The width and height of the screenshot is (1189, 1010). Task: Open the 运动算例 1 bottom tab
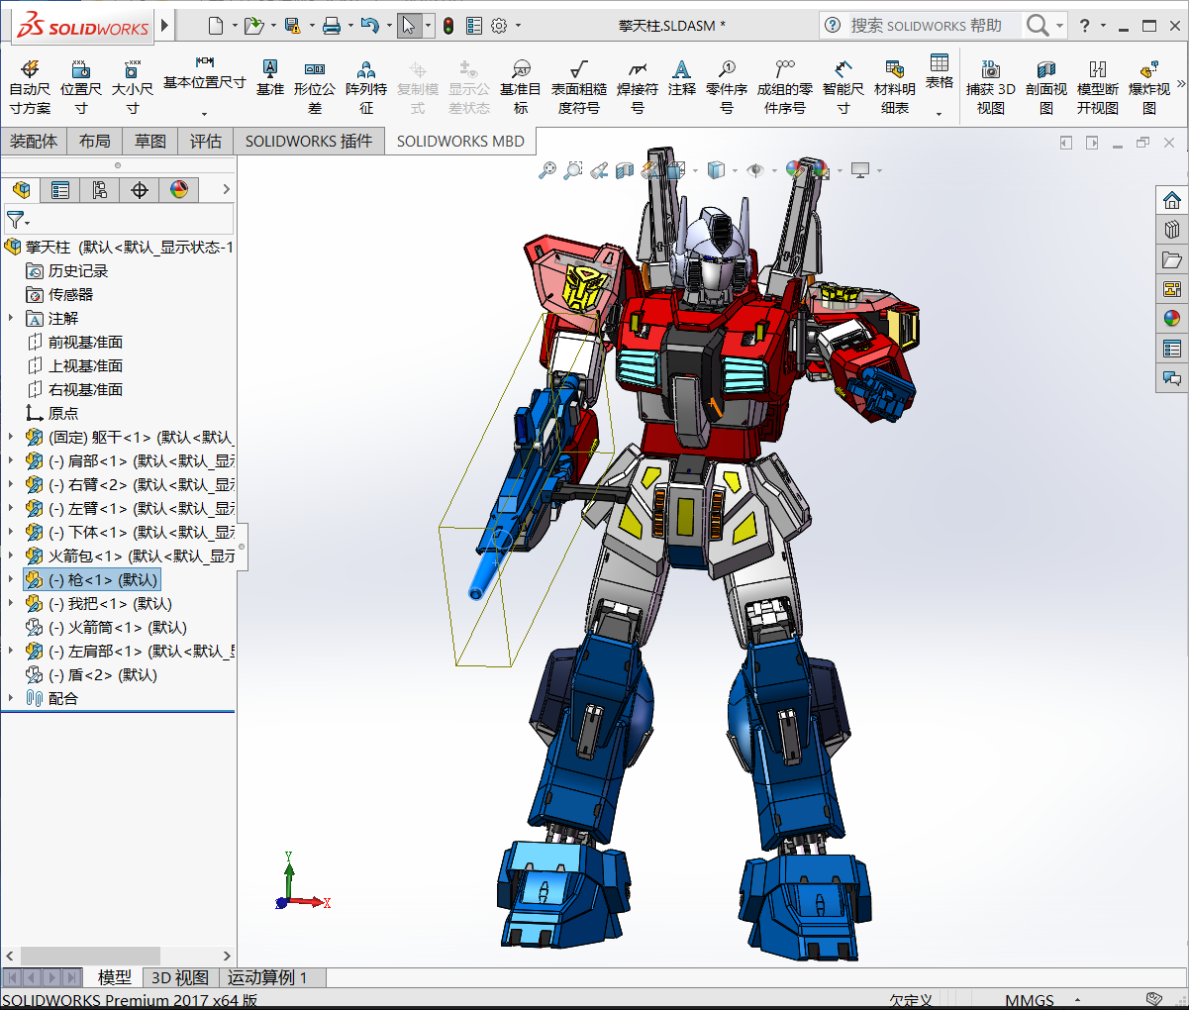pos(267,977)
